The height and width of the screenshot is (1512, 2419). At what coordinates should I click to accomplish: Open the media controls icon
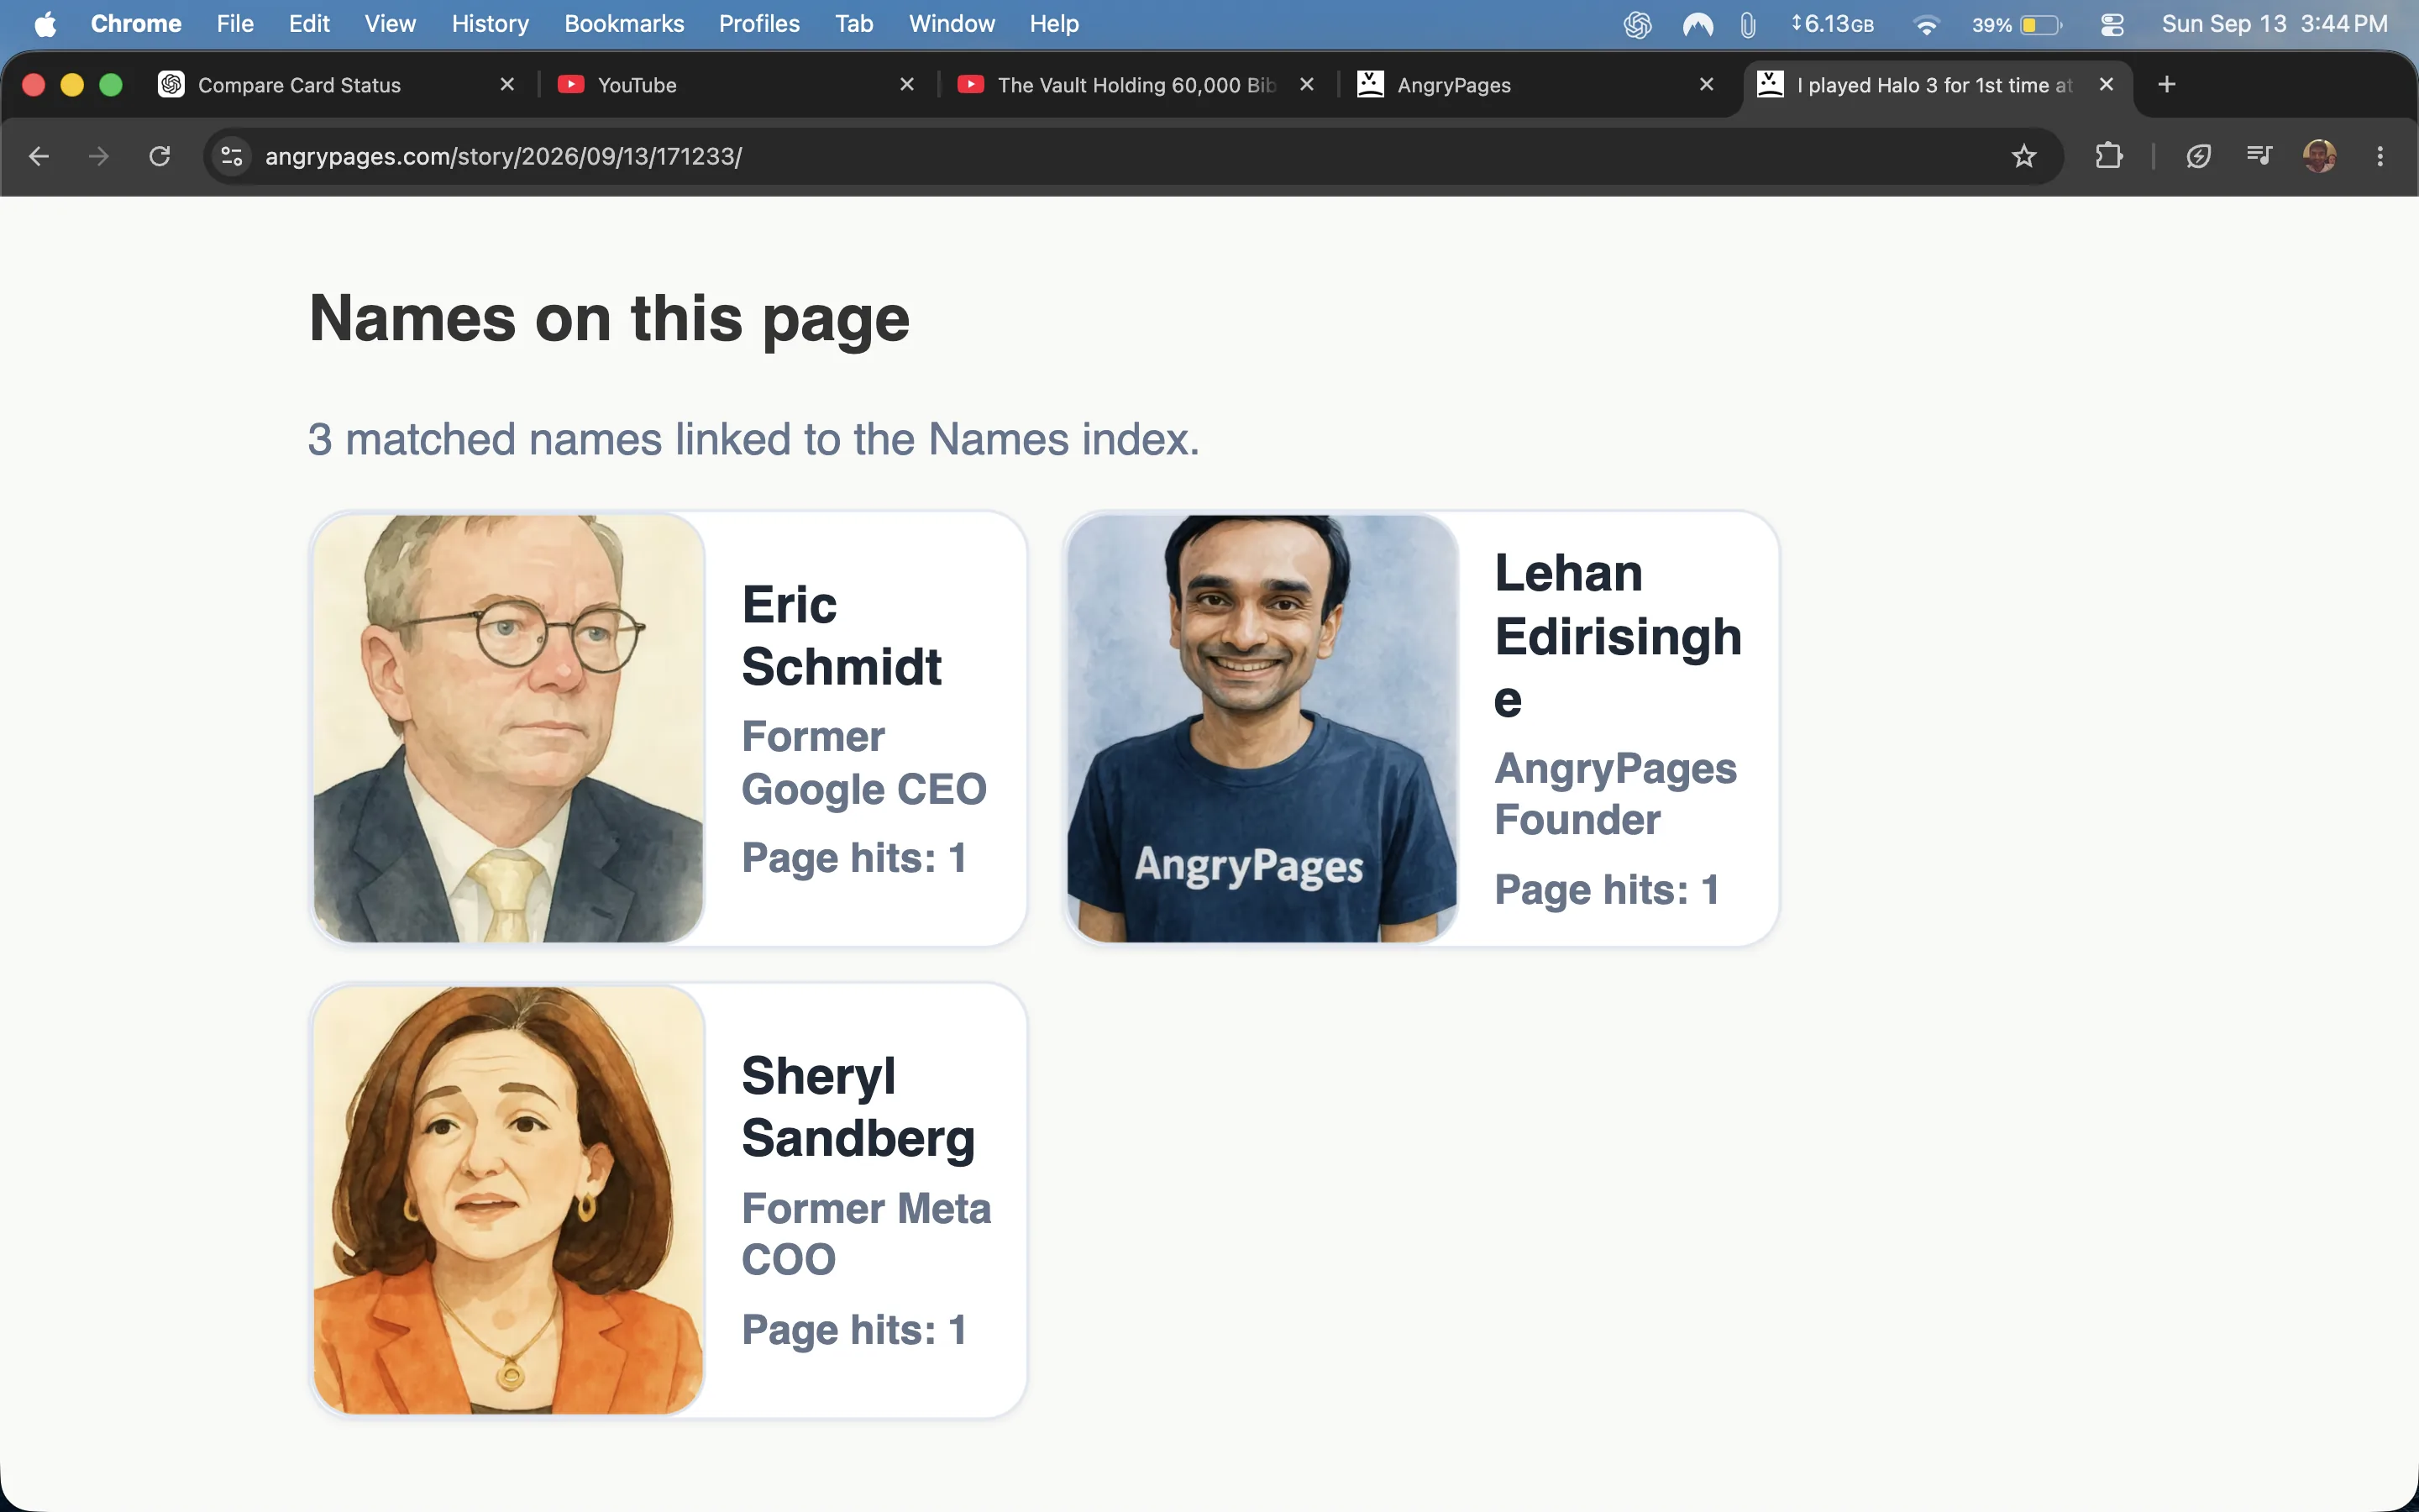2259,156
